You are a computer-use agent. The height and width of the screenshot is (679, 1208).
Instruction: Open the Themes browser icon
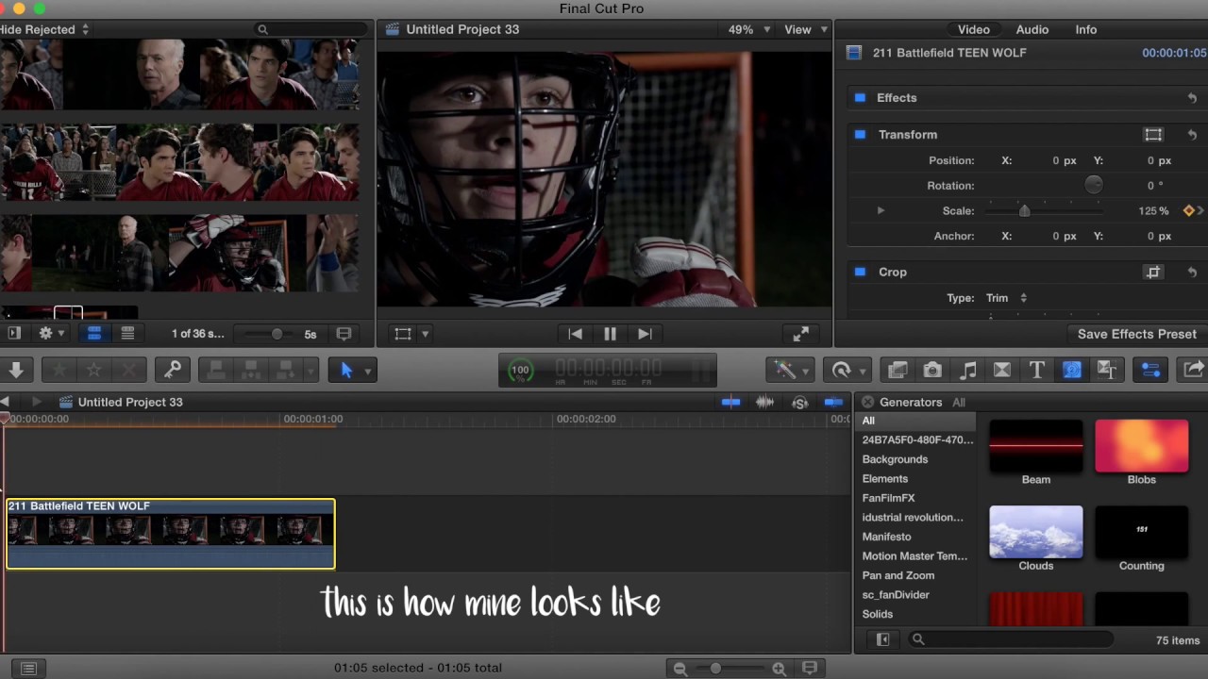point(1107,371)
